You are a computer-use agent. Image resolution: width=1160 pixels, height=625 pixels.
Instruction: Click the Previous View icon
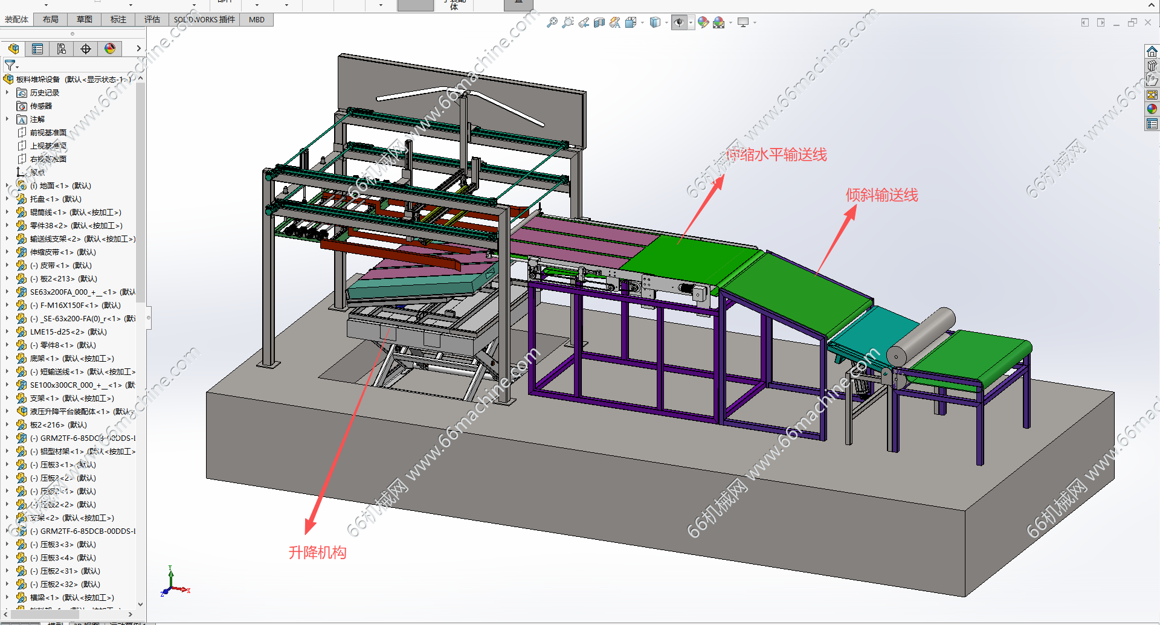tap(584, 22)
